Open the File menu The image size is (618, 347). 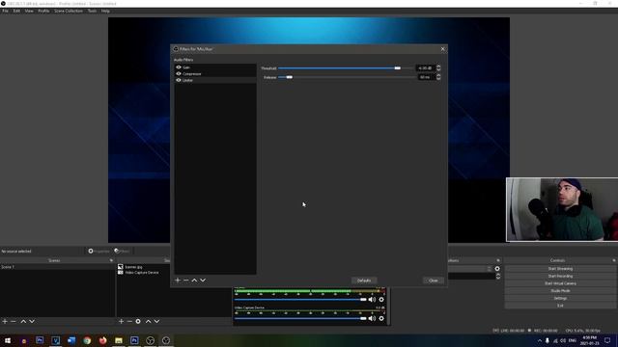click(x=5, y=11)
